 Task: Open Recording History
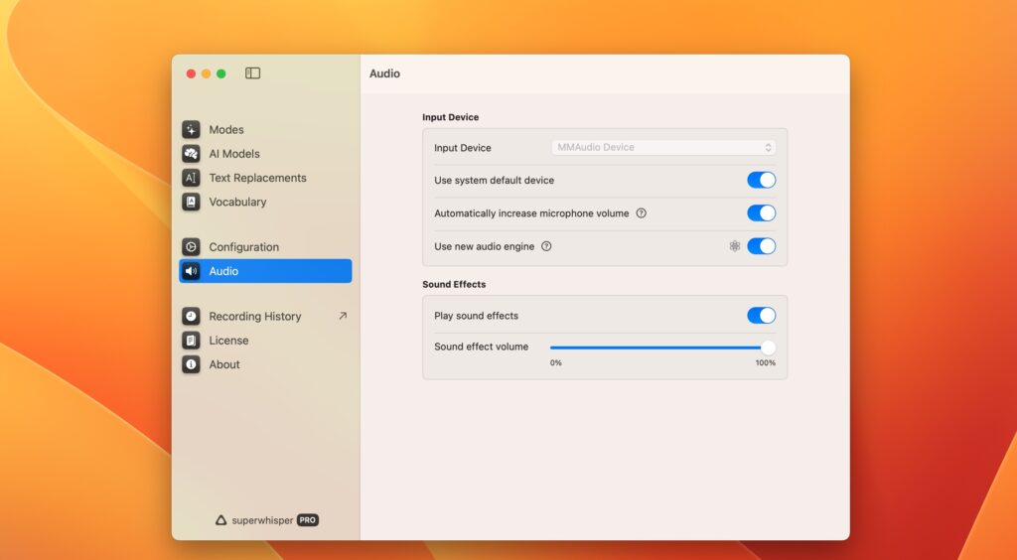pos(265,317)
